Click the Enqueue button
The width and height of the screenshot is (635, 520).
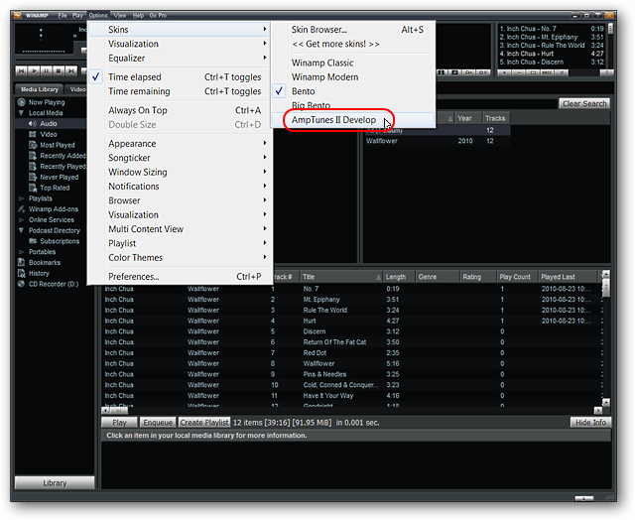(158, 423)
